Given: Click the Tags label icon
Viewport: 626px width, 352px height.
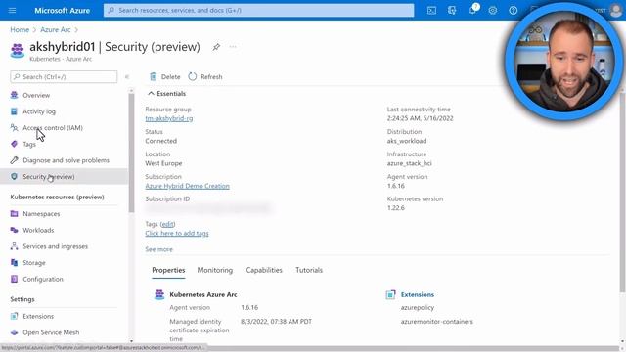Looking at the screenshot, I should pos(14,144).
